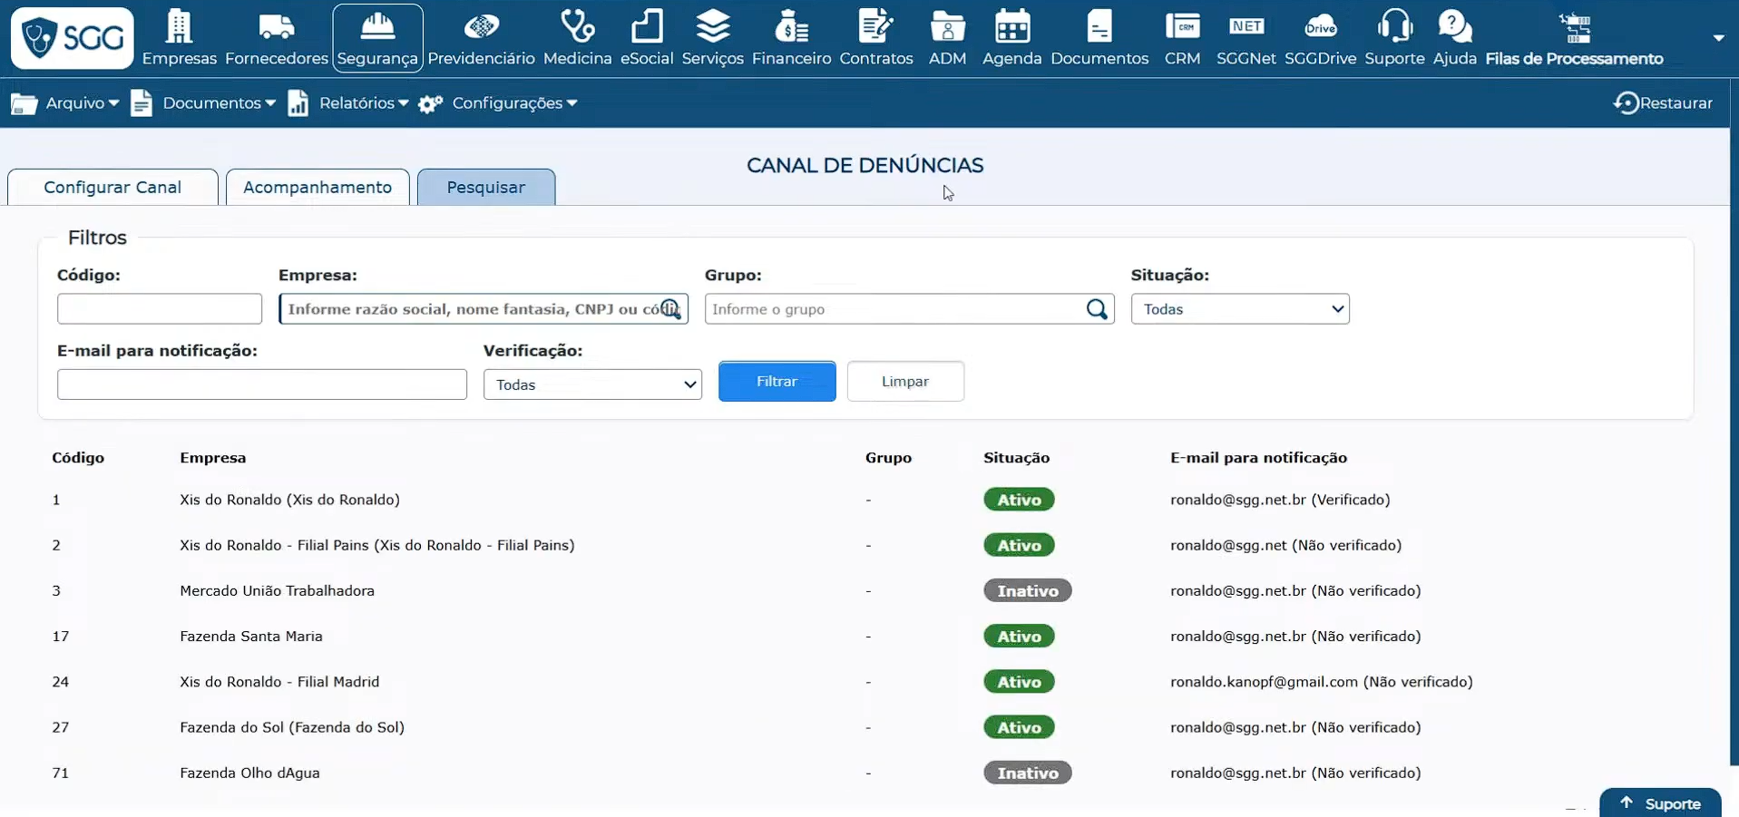1739x817 pixels.
Task: Click the Grupo search magnifier icon
Action: 1097,309
